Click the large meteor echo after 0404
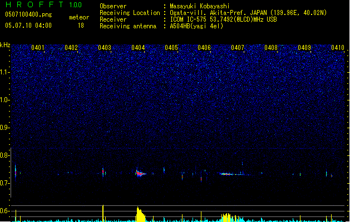Viewport: 350px width, 222px height. (x=140, y=173)
